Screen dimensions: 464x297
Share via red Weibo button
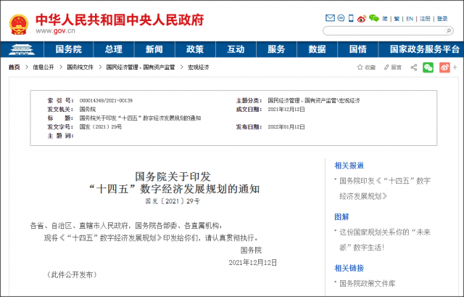point(444,68)
